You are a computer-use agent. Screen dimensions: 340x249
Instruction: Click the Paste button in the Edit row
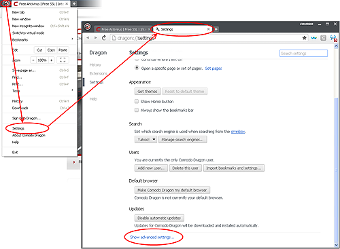[63, 50]
